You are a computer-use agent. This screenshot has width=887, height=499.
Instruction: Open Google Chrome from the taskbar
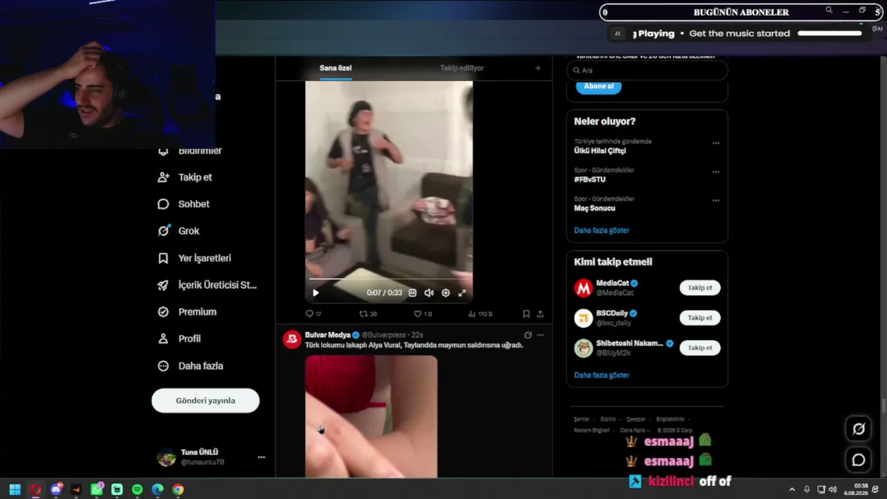(x=178, y=489)
